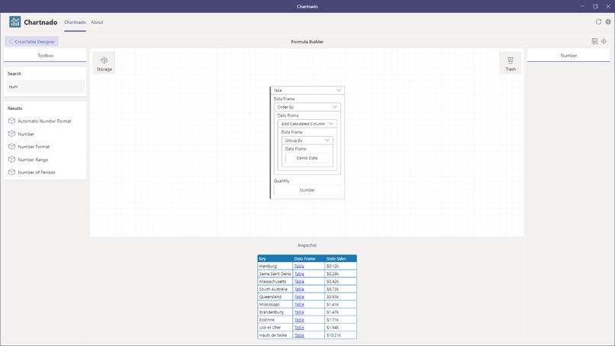Image resolution: width=615 pixels, height=346 pixels.
Task: Click the Trash bin icon
Action: pos(510,60)
